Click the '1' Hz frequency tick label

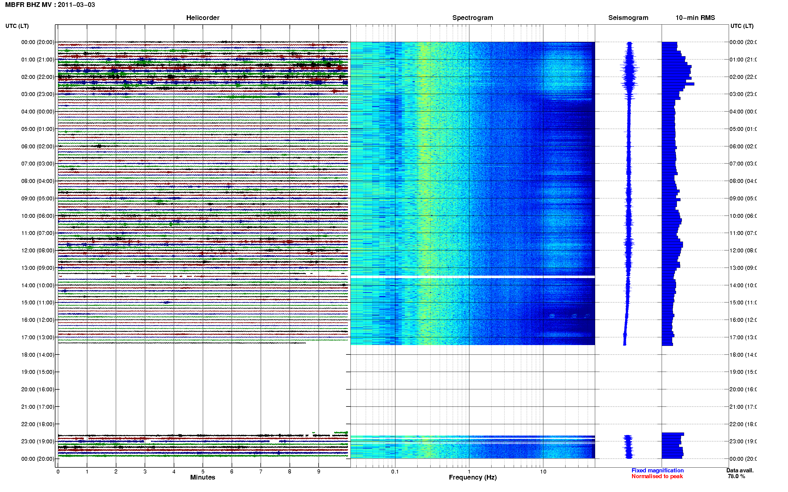469,472
